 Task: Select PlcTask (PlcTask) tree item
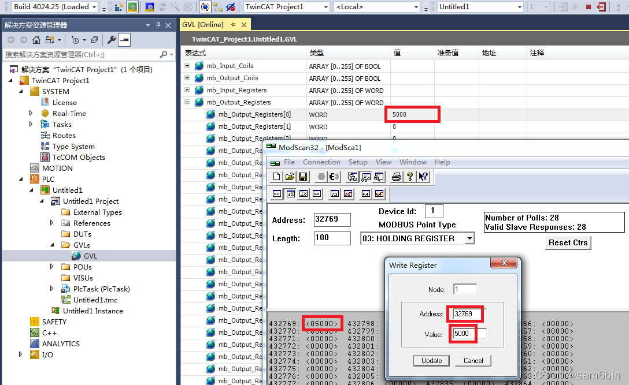click(102, 289)
